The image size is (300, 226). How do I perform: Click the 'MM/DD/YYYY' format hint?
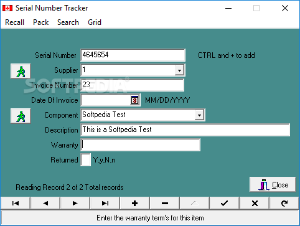(x=167, y=100)
